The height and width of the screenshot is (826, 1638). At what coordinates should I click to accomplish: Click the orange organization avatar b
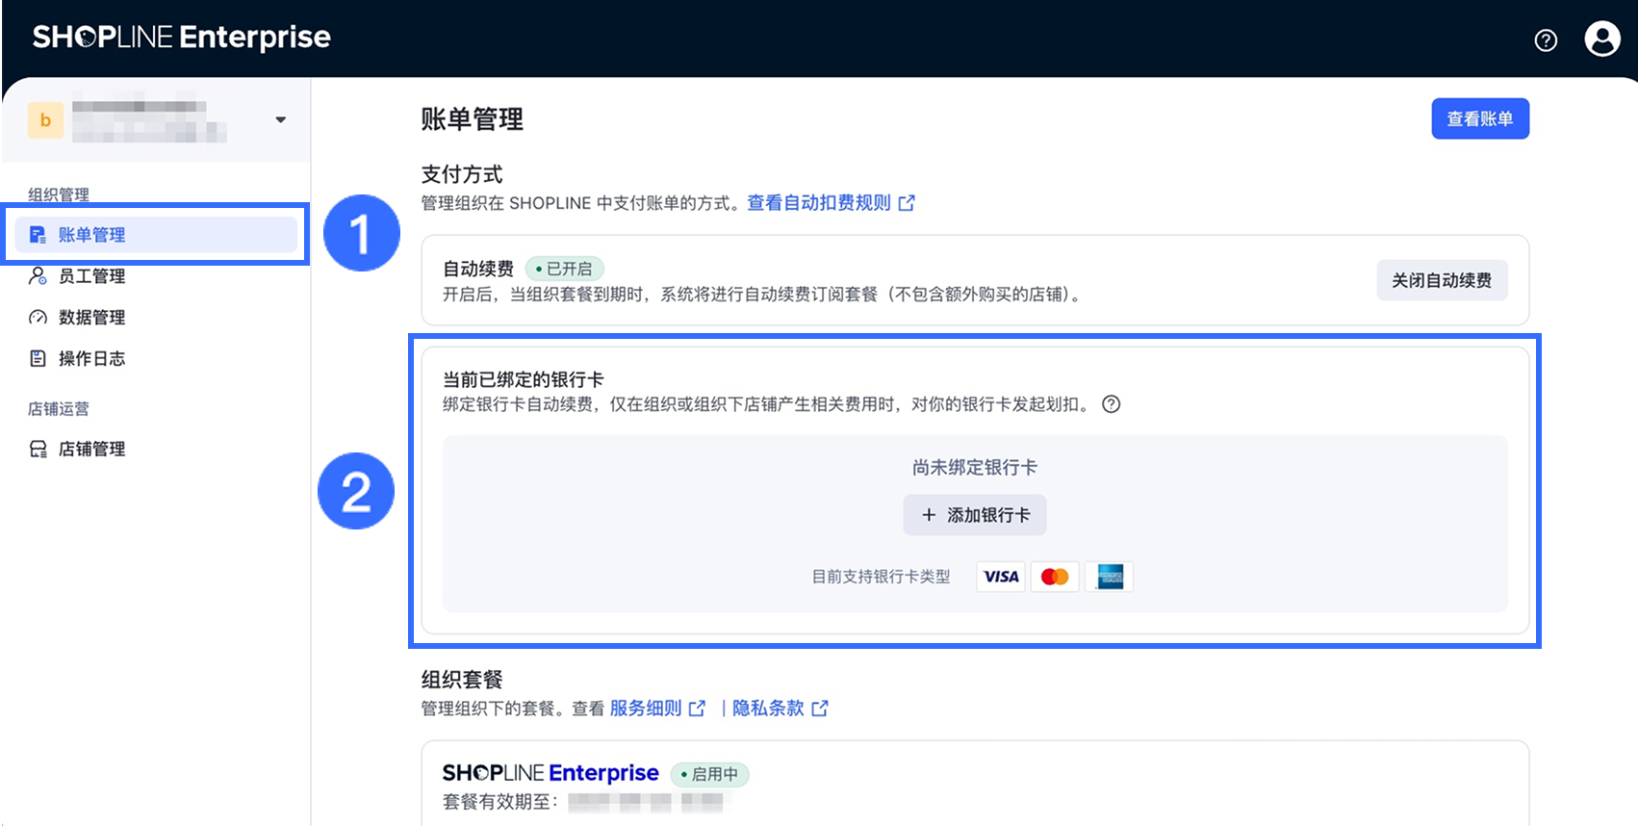coord(45,120)
